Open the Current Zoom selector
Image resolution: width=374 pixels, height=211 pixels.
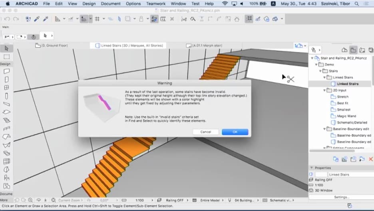(70, 200)
